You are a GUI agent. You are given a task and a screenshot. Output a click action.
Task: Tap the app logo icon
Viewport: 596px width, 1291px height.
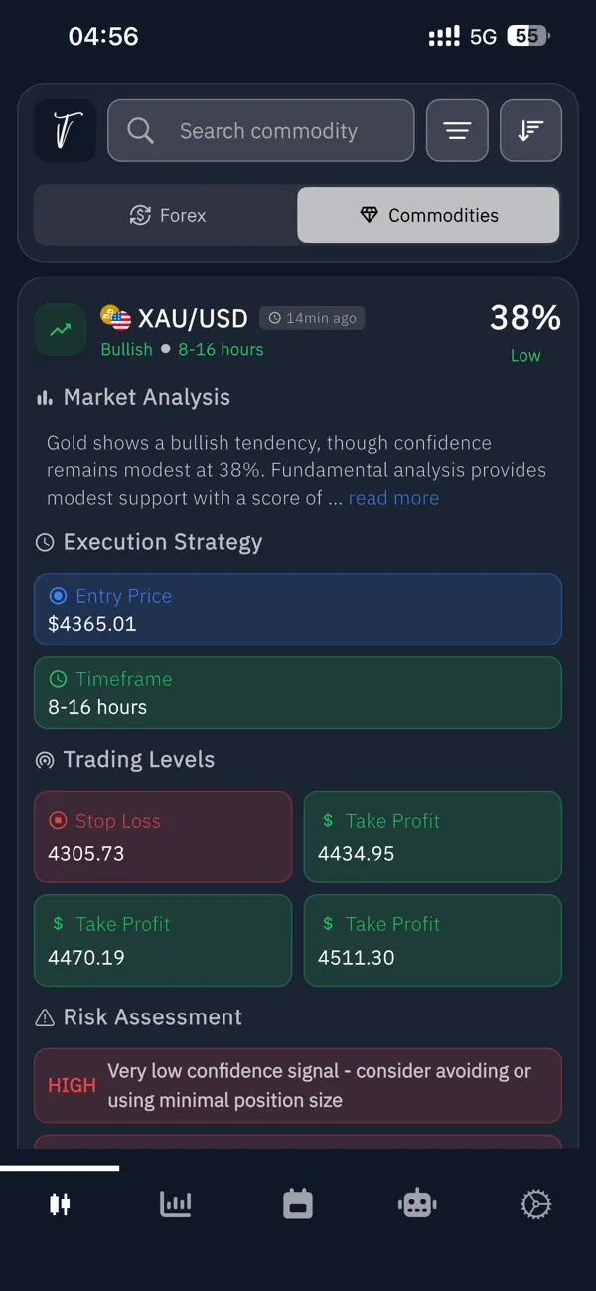click(x=64, y=130)
